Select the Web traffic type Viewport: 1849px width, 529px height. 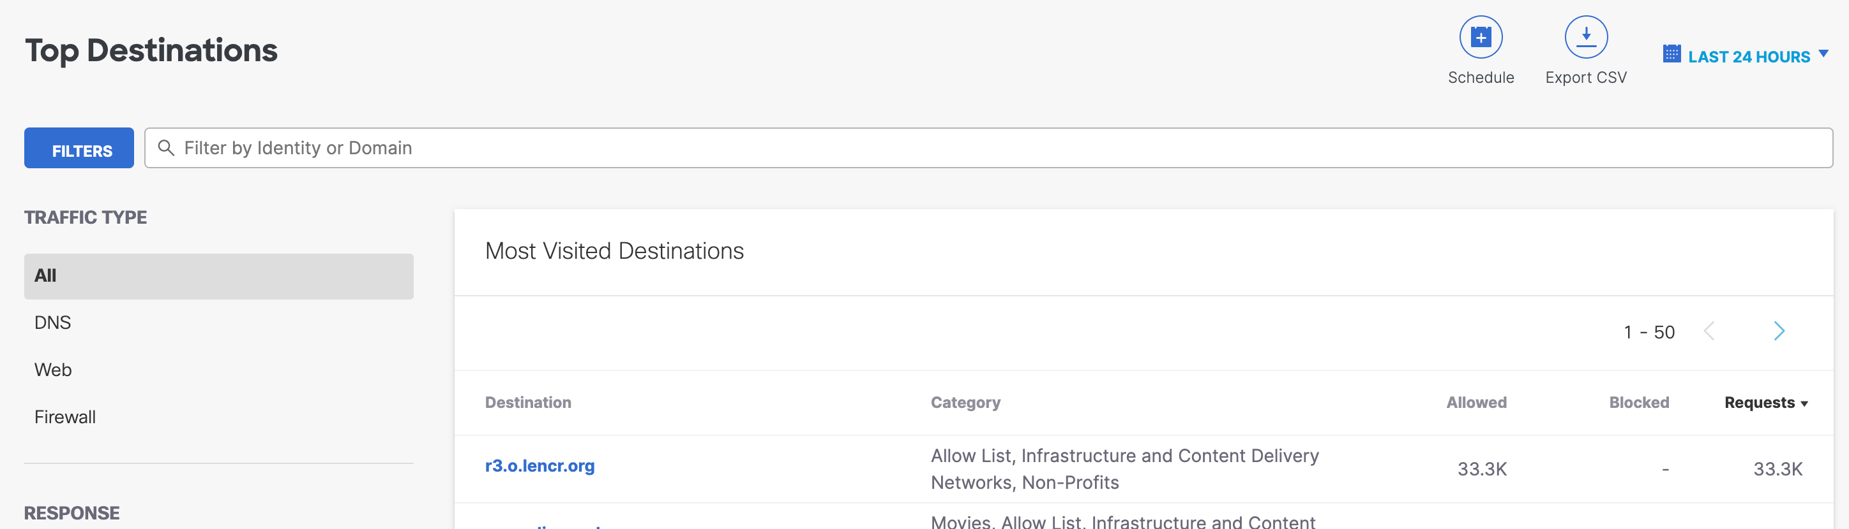(53, 370)
